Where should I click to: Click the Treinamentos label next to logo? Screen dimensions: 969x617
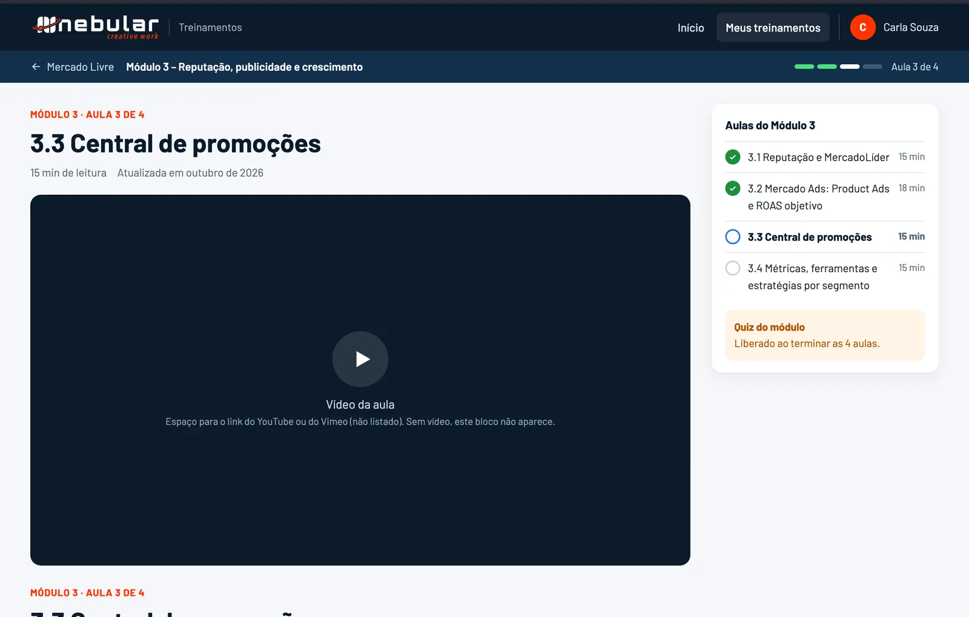(x=210, y=27)
